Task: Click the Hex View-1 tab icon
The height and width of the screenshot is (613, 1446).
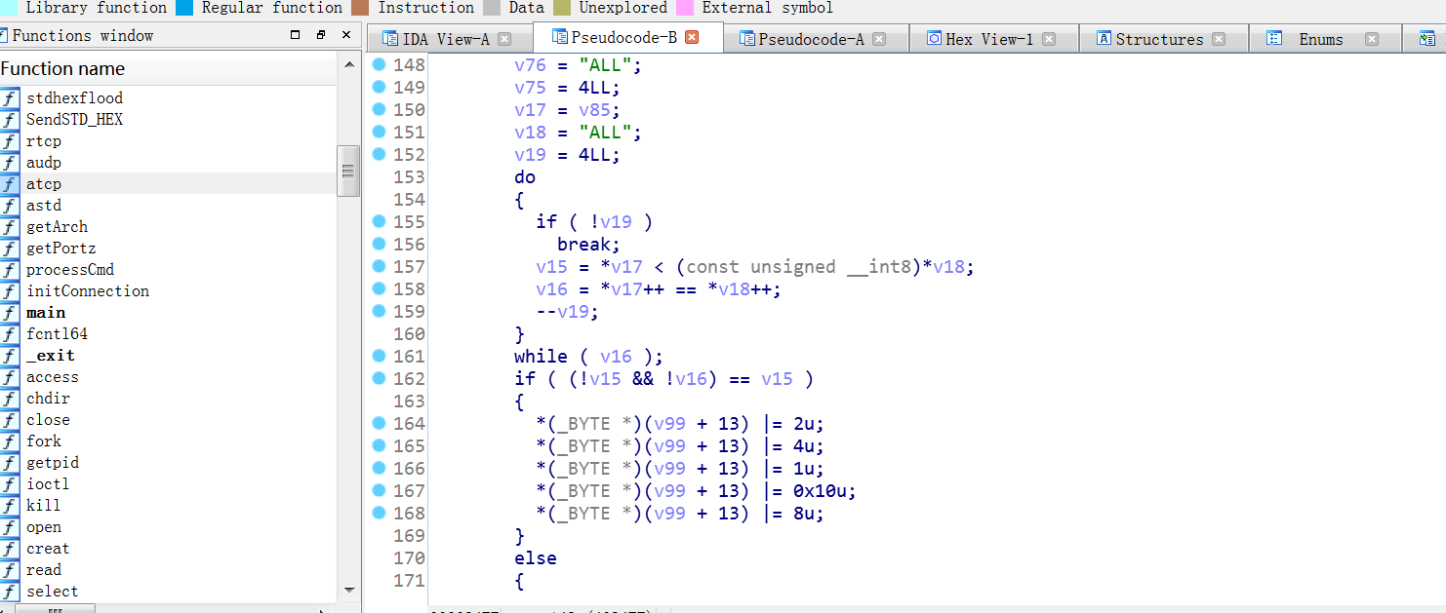Action: (x=934, y=39)
